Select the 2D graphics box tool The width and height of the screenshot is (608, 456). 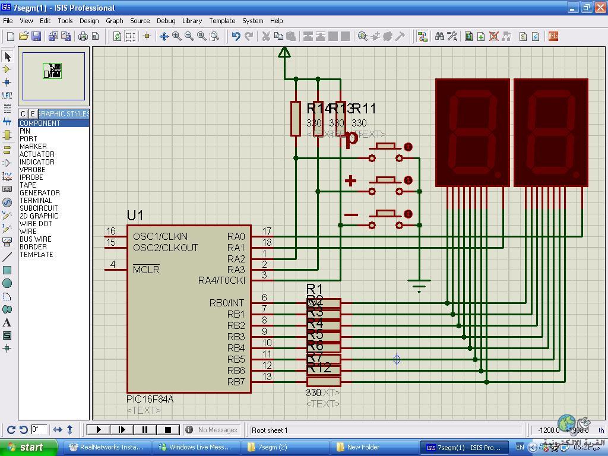click(7, 270)
